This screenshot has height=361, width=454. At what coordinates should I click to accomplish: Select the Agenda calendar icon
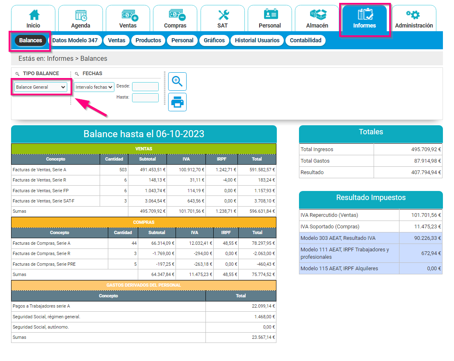point(80,17)
